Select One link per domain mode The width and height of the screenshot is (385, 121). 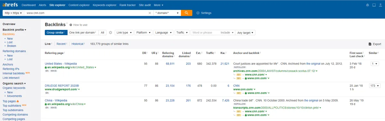pos(82,33)
